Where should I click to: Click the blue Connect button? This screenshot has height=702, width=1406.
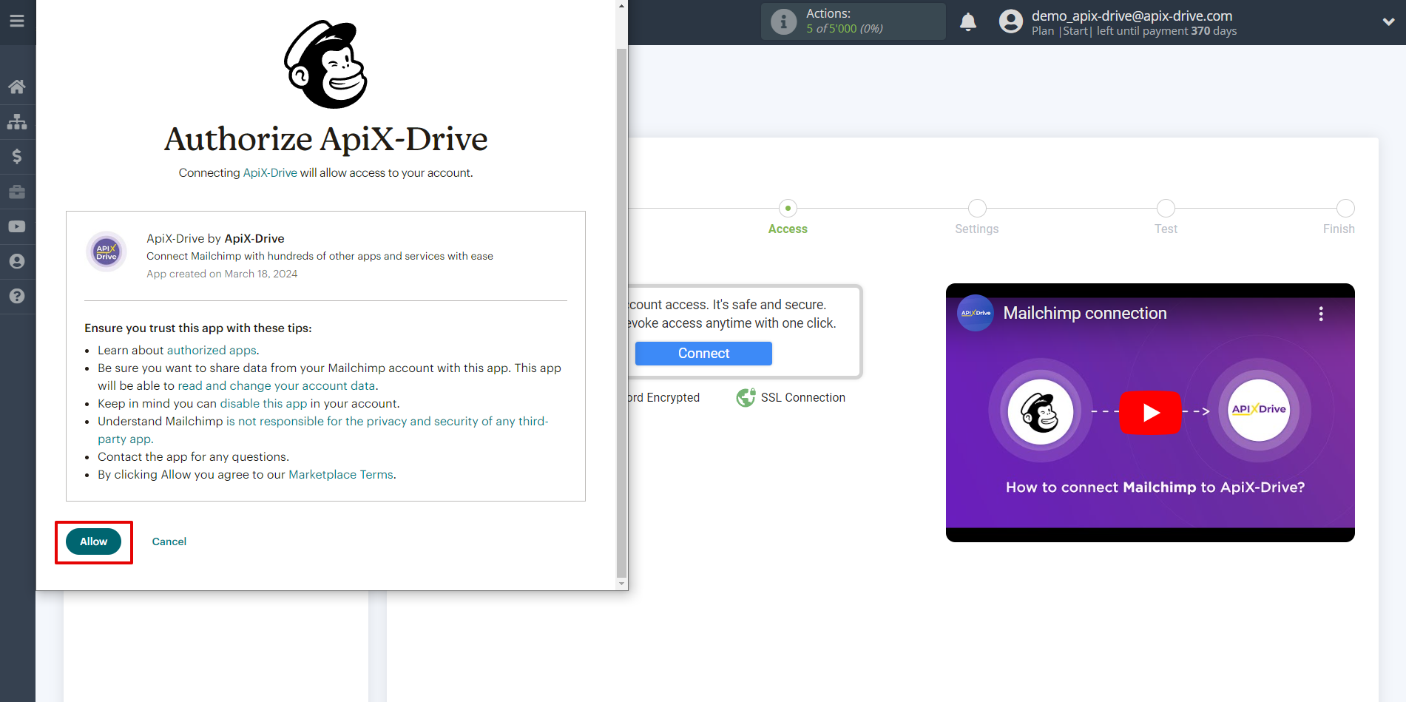pyautogui.click(x=703, y=354)
